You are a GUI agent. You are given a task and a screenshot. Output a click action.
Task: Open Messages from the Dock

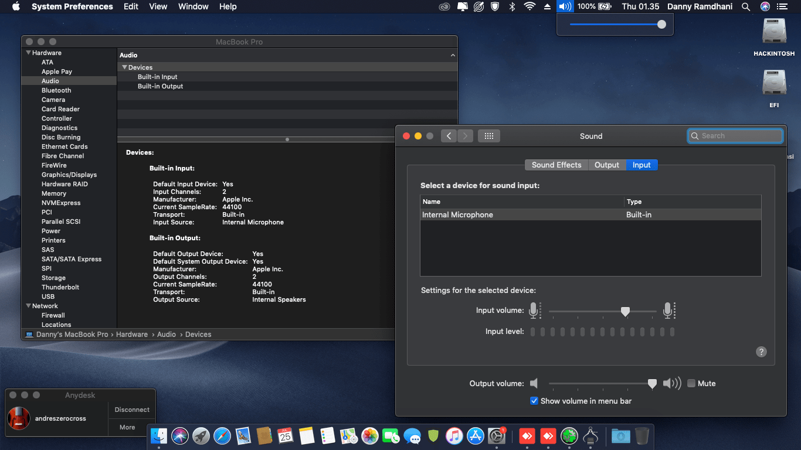(x=412, y=436)
